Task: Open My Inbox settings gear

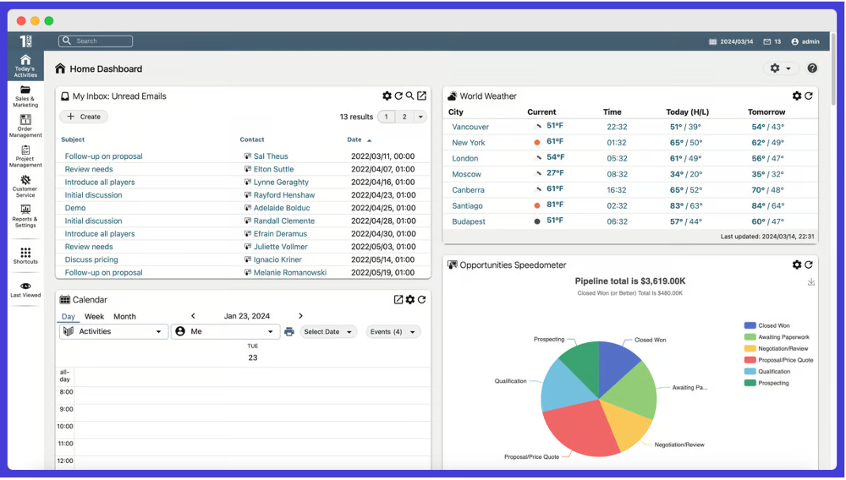Action: 387,95
